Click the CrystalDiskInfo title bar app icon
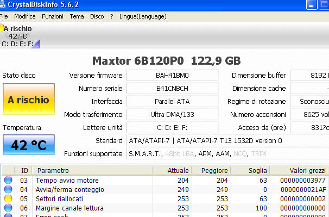Viewport: 329px width, 217px height. point(3,4)
